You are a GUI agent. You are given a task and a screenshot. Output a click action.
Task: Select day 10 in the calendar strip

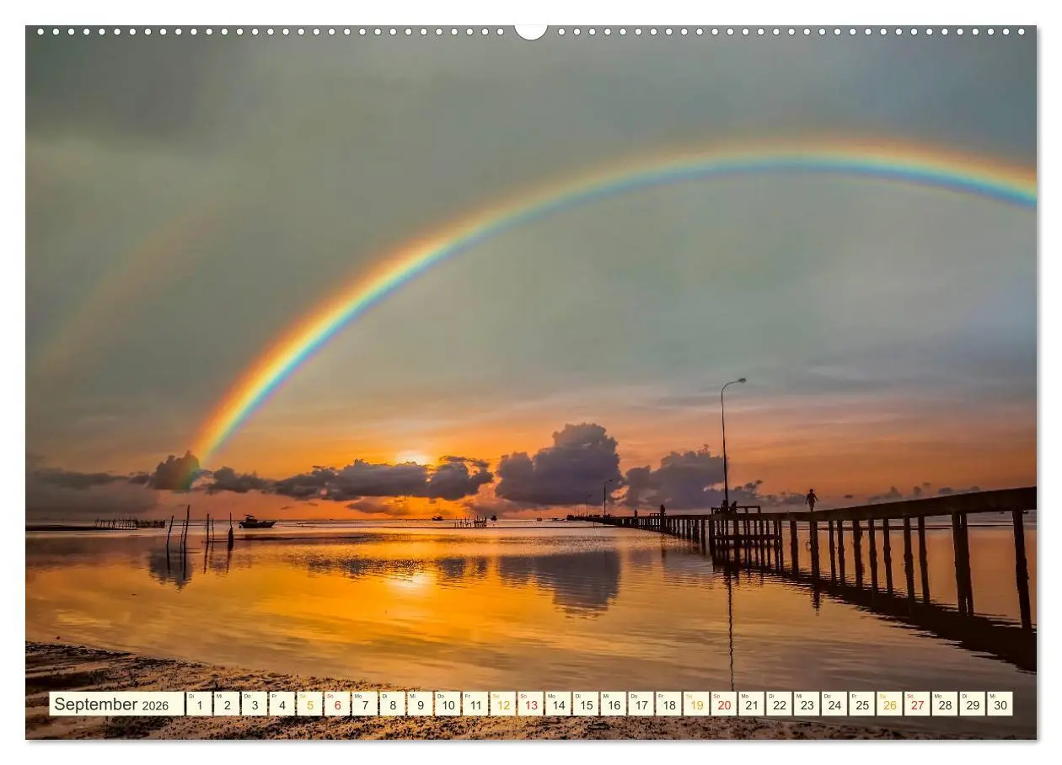tap(448, 704)
